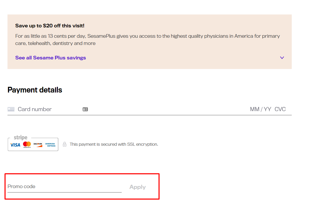Image resolution: width=323 pixels, height=208 pixels.
Task: Click the Promo code input field
Action: 65,187
